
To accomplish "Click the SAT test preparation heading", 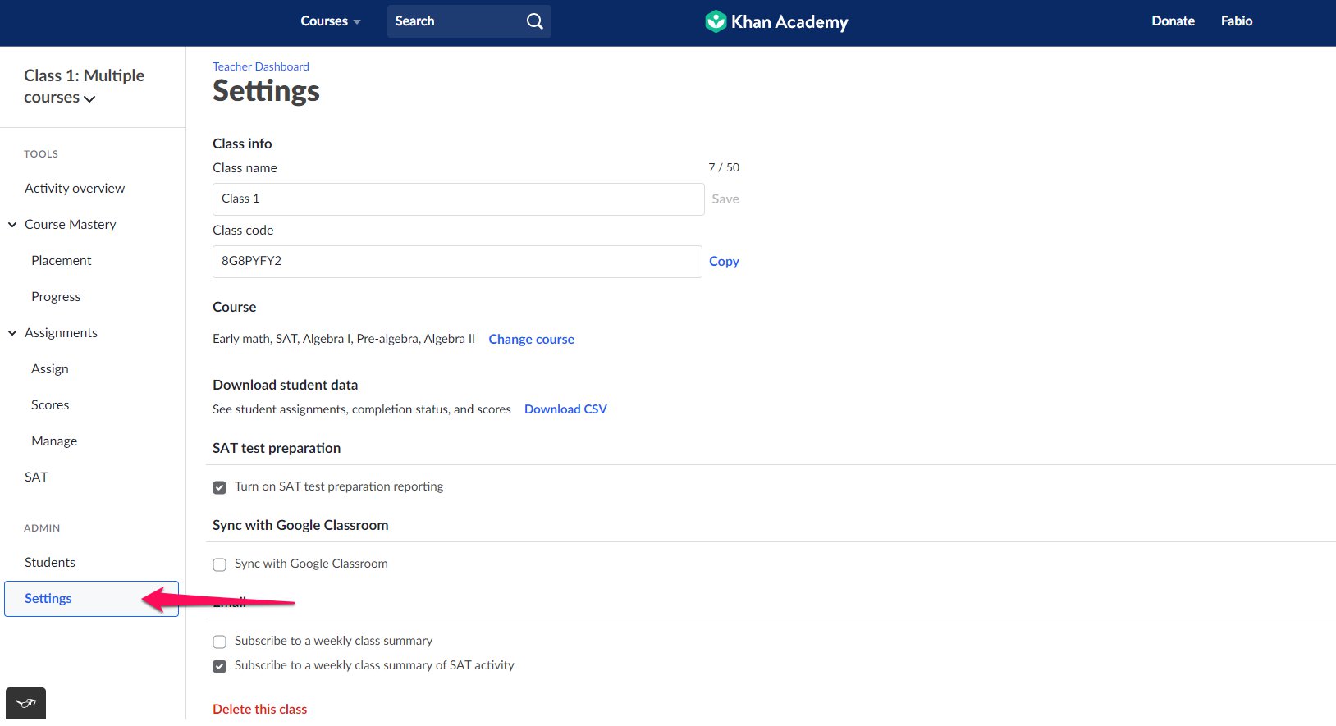I will coord(277,448).
